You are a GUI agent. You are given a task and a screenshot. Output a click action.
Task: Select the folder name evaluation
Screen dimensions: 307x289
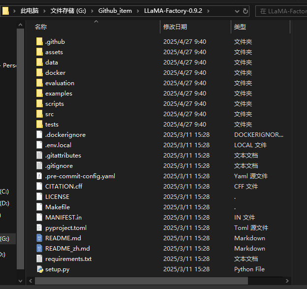tap(60, 83)
